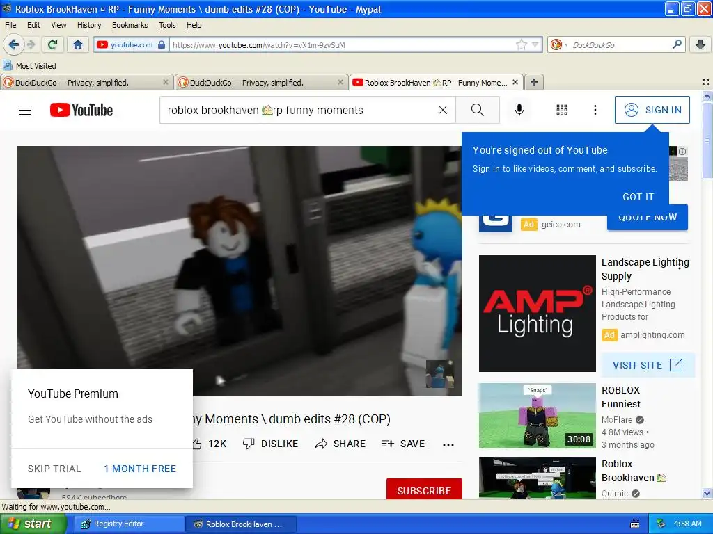
Task: Click the video player mini preview thumbnail
Action: [x=439, y=373]
